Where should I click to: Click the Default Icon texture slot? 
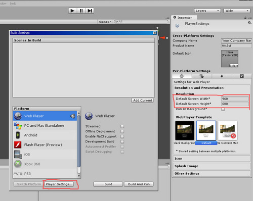pos(230,59)
